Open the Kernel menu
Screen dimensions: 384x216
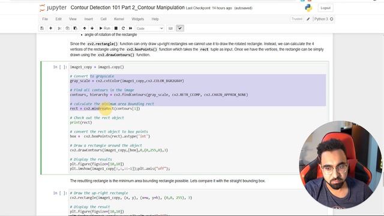(119, 19)
